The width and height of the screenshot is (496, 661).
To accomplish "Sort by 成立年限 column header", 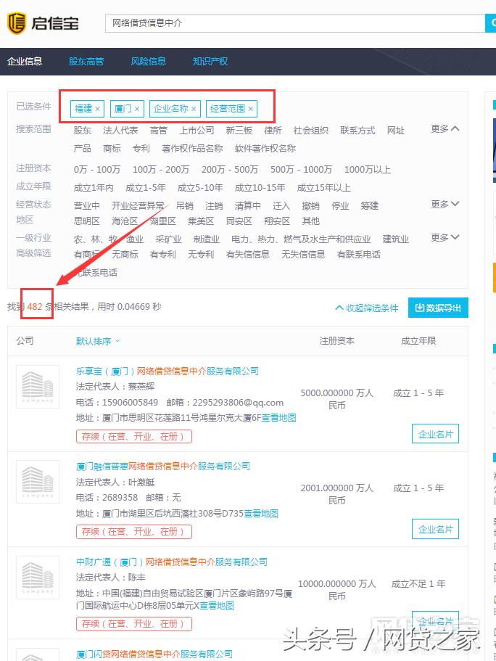I will (418, 340).
